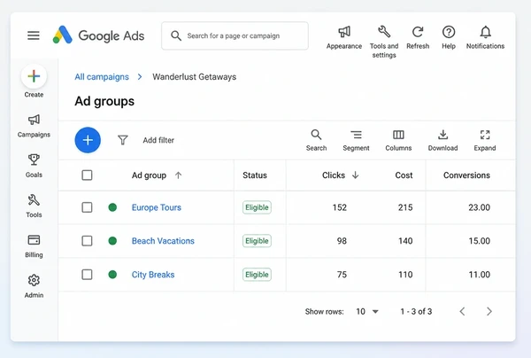Toggle City Breaks green status dot
The height and width of the screenshot is (358, 531).
click(112, 275)
